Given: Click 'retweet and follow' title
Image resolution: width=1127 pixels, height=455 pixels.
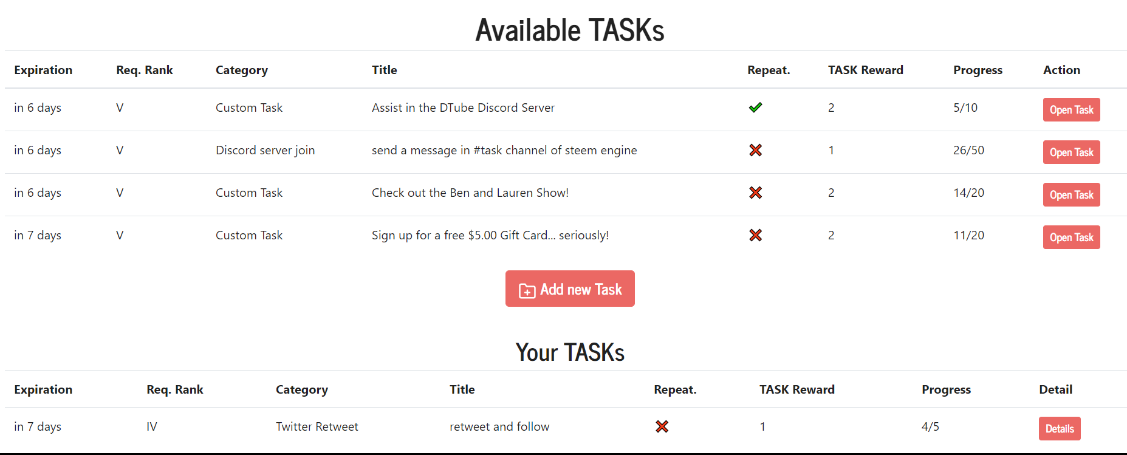Looking at the screenshot, I should [499, 426].
